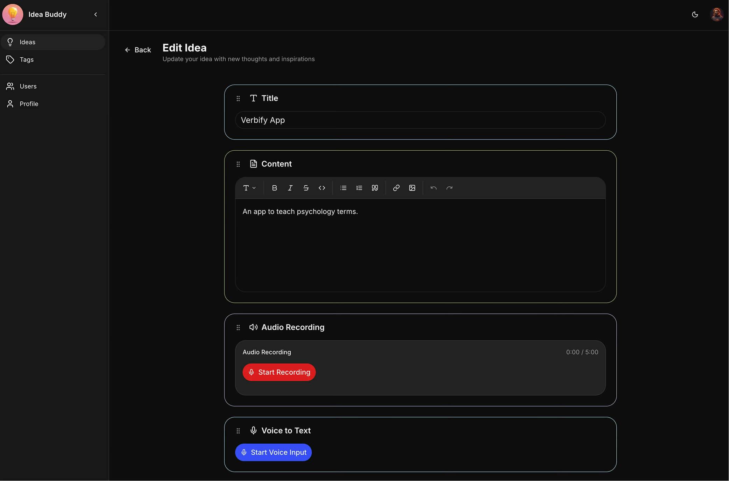Insert a blockquote
The image size is (729, 481).
click(x=375, y=188)
